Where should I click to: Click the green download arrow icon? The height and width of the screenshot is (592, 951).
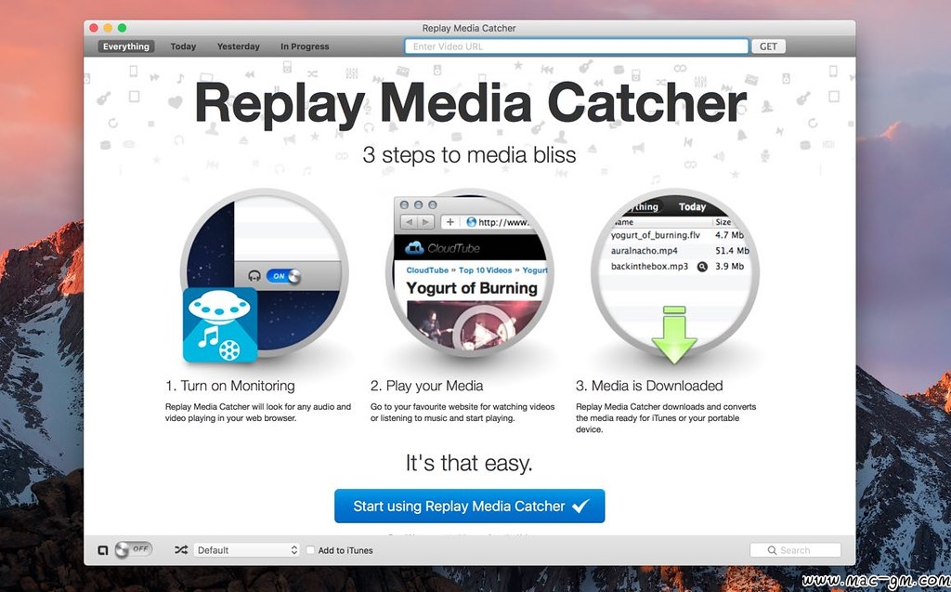click(x=674, y=334)
